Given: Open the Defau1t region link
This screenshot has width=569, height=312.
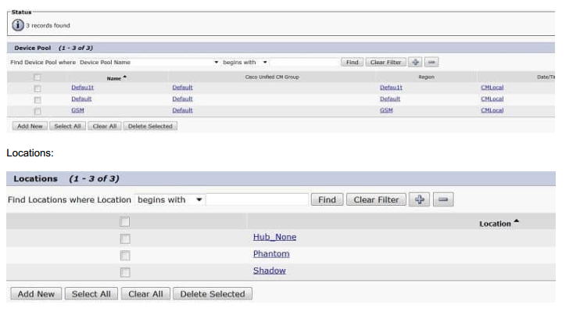Looking at the screenshot, I should (391, 88).
